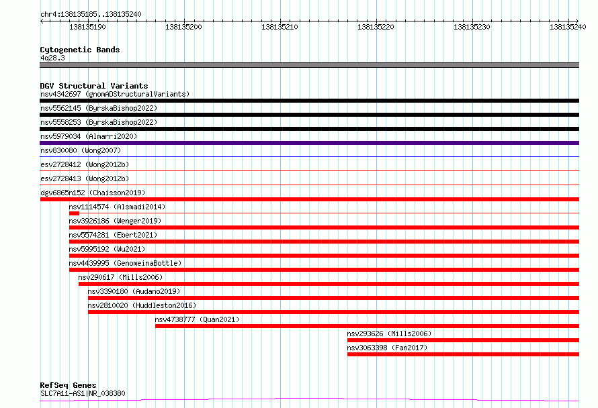Click the nsv4738777 Quan2021 label
Viewport: 598px width, 408px height.
click(x=197, y=319)
